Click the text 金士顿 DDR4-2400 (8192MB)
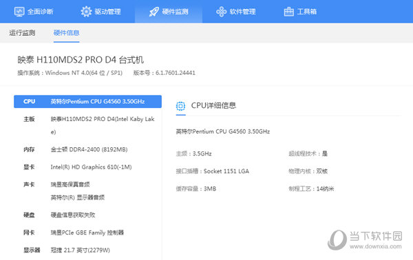The width and height of the screenshot is (413, 260). (89, 149)
